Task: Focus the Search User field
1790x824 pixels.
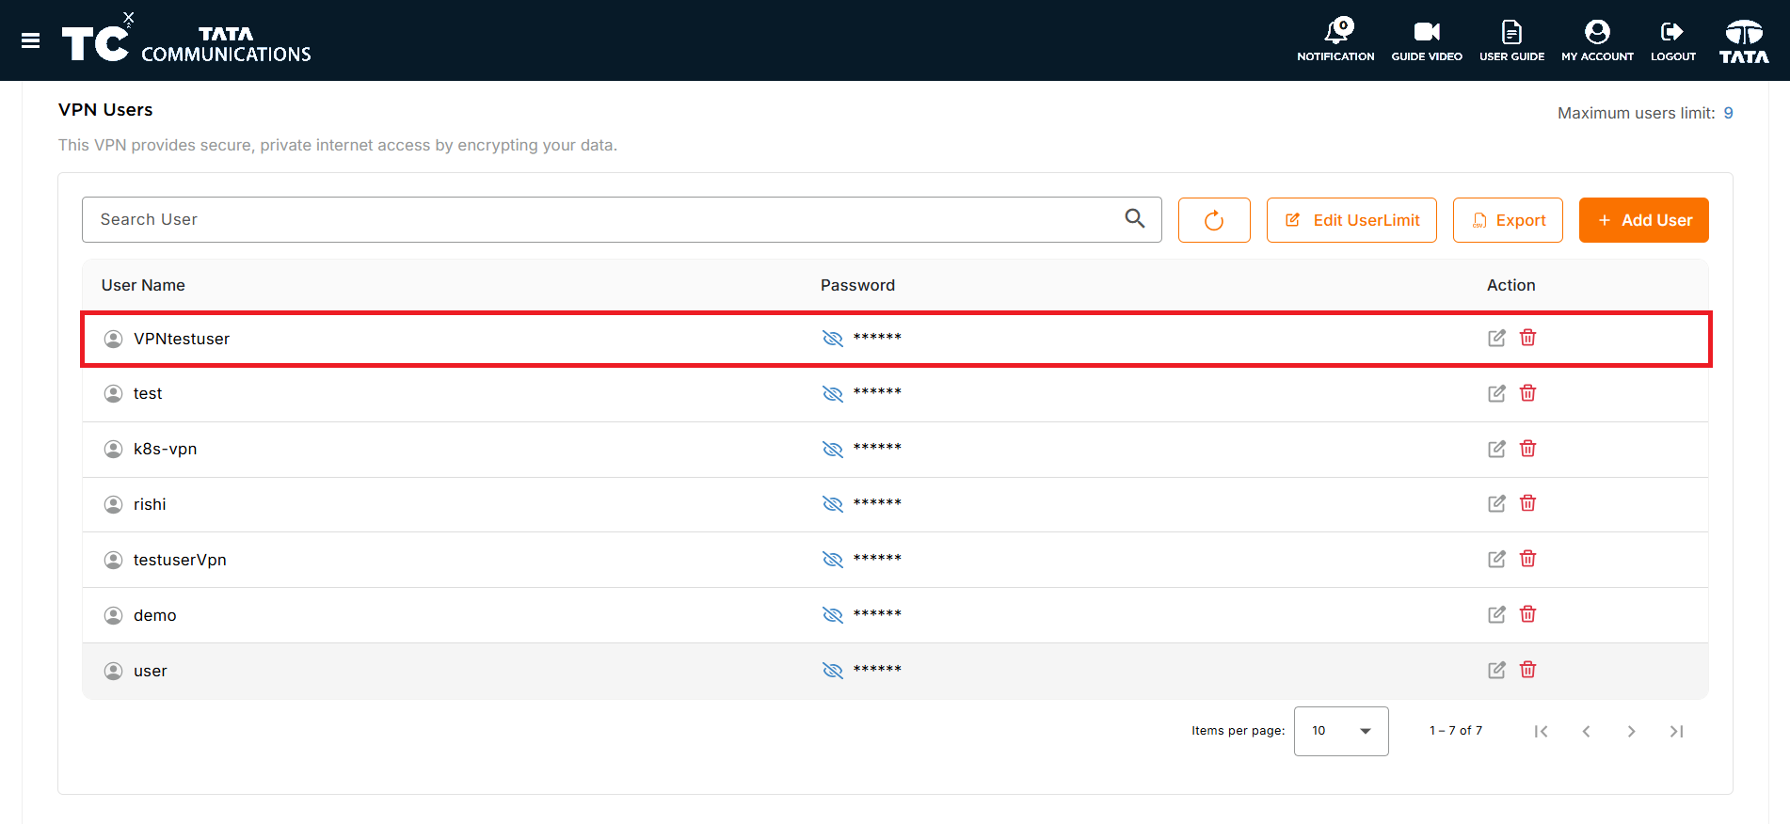Action: (x=622, y=219)
